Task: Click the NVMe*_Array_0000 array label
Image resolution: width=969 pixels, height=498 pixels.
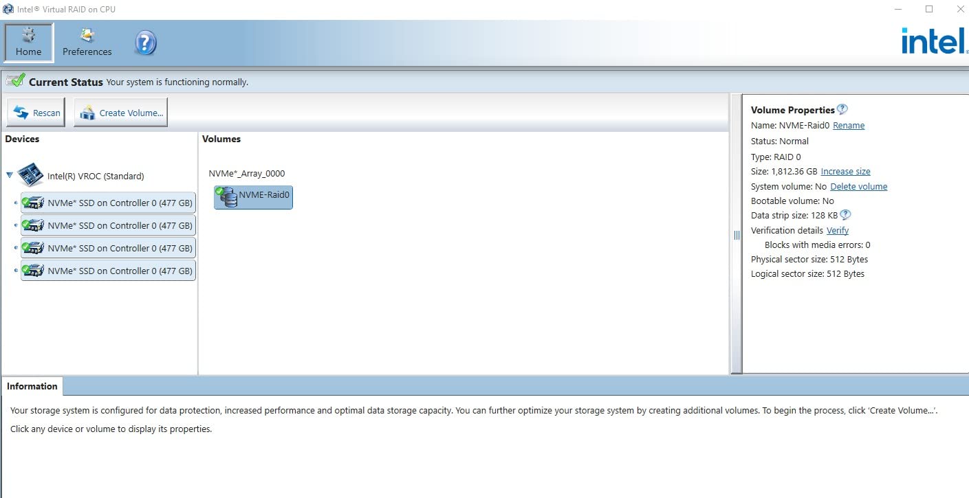Action: [x=246, y=174]
